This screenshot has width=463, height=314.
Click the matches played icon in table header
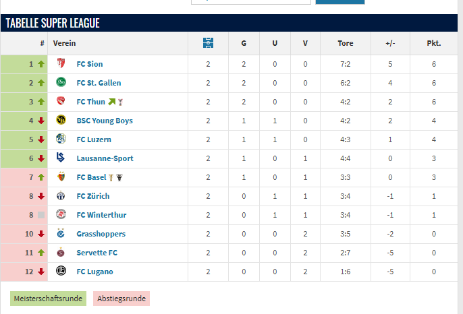[x=208, y=43]
